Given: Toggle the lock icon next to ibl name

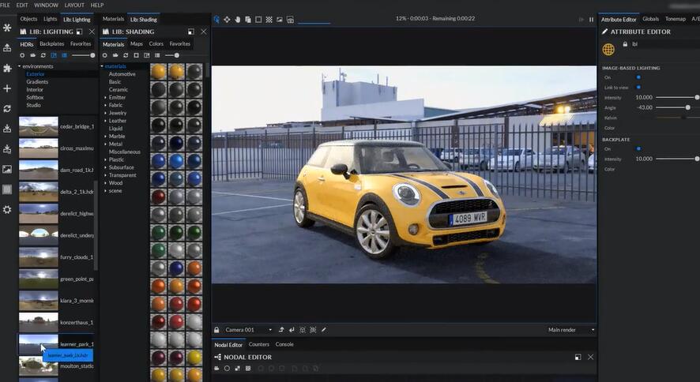Looking at the screenshot, I should click(x=625, y=44).
